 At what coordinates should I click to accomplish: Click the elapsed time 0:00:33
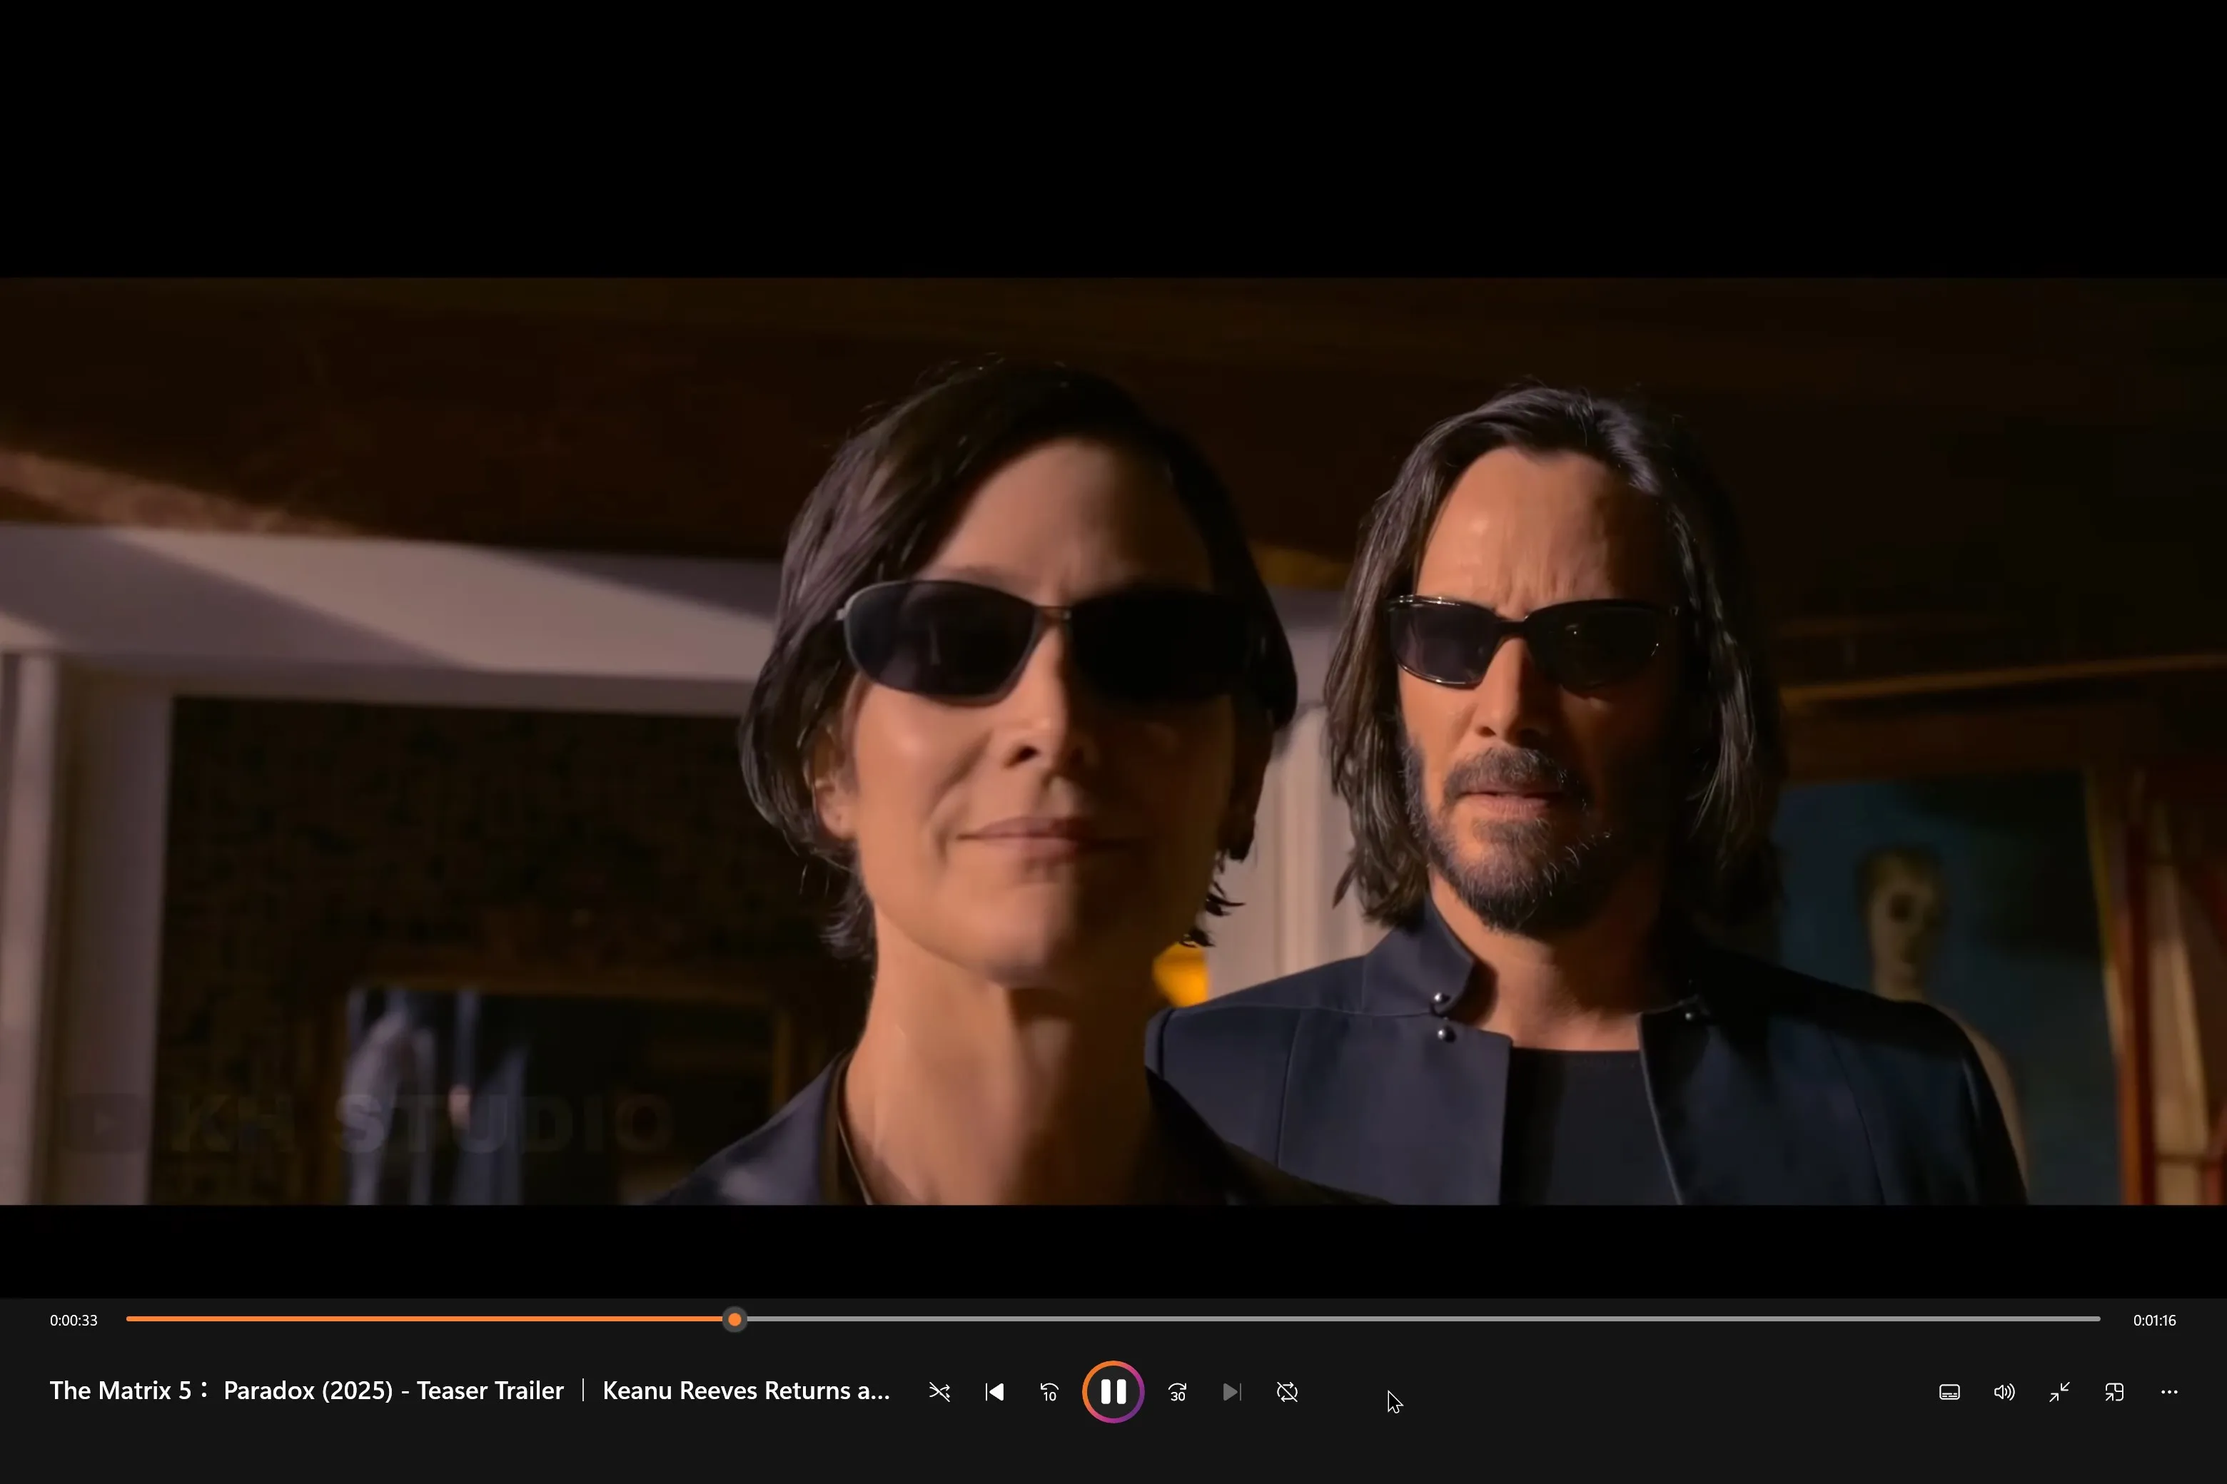[74, 1321]
